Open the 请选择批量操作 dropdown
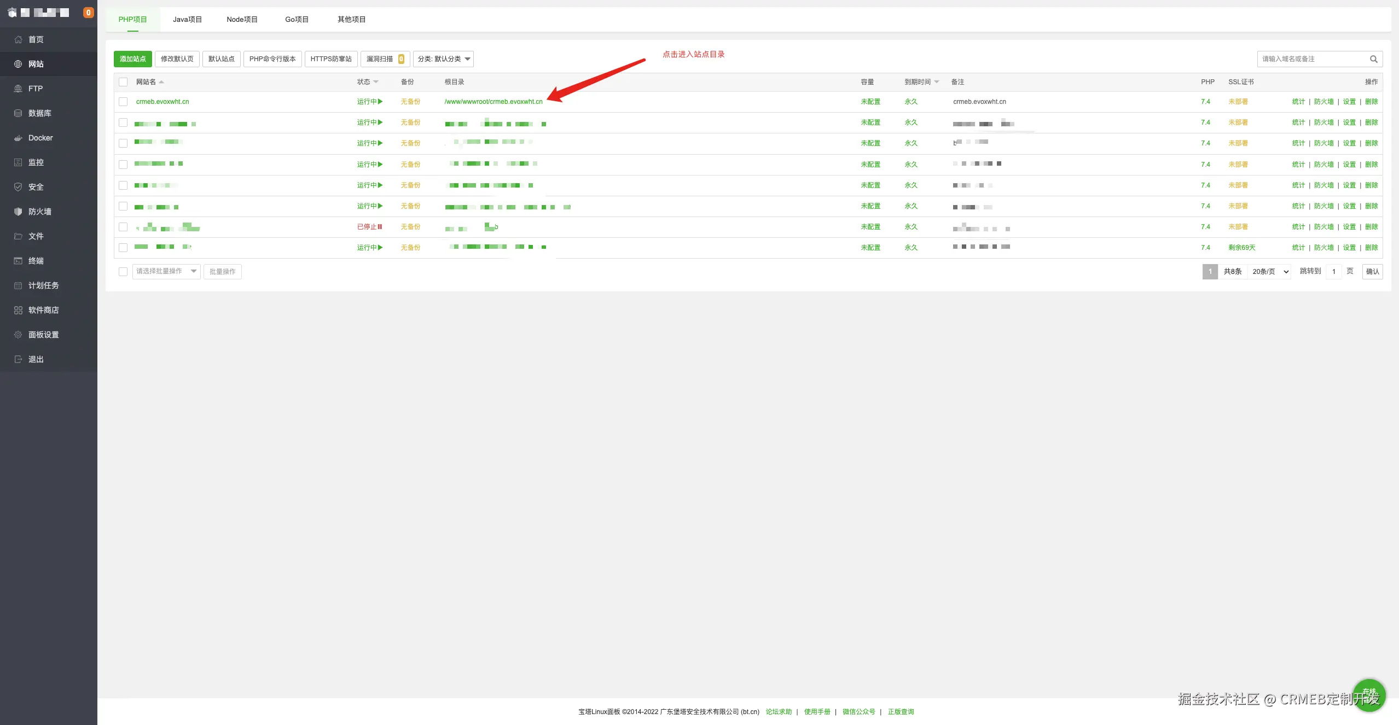Image resolution: width=1399 pixels, height=725 pixels. (166, 271)
